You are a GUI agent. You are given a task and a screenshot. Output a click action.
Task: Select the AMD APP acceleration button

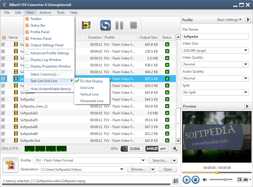pyautogui.click(x=157, y=149)
